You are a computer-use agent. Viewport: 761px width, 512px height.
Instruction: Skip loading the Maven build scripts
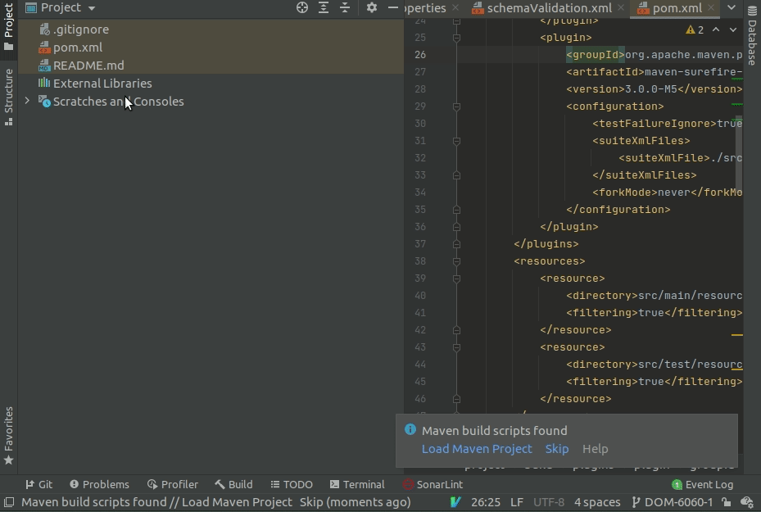[x=556, y=449]
